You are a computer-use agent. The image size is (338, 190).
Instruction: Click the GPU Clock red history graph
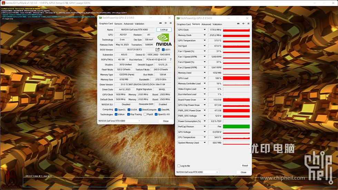(236, 30)
